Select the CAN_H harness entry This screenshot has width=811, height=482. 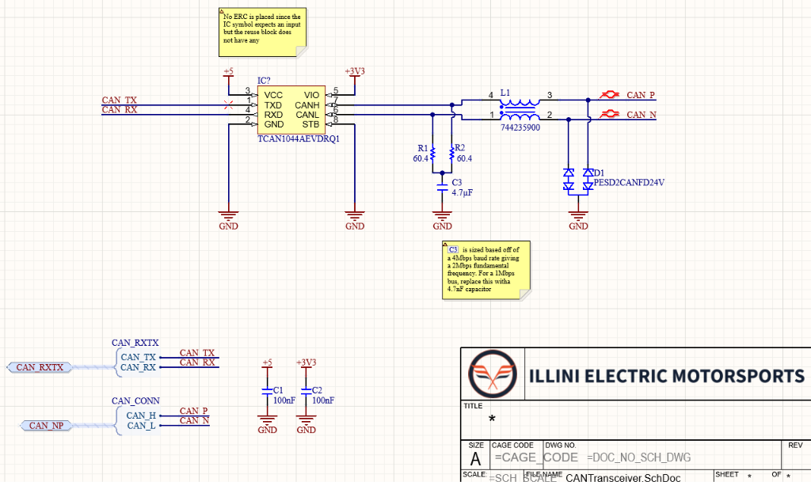click(141, 416)
